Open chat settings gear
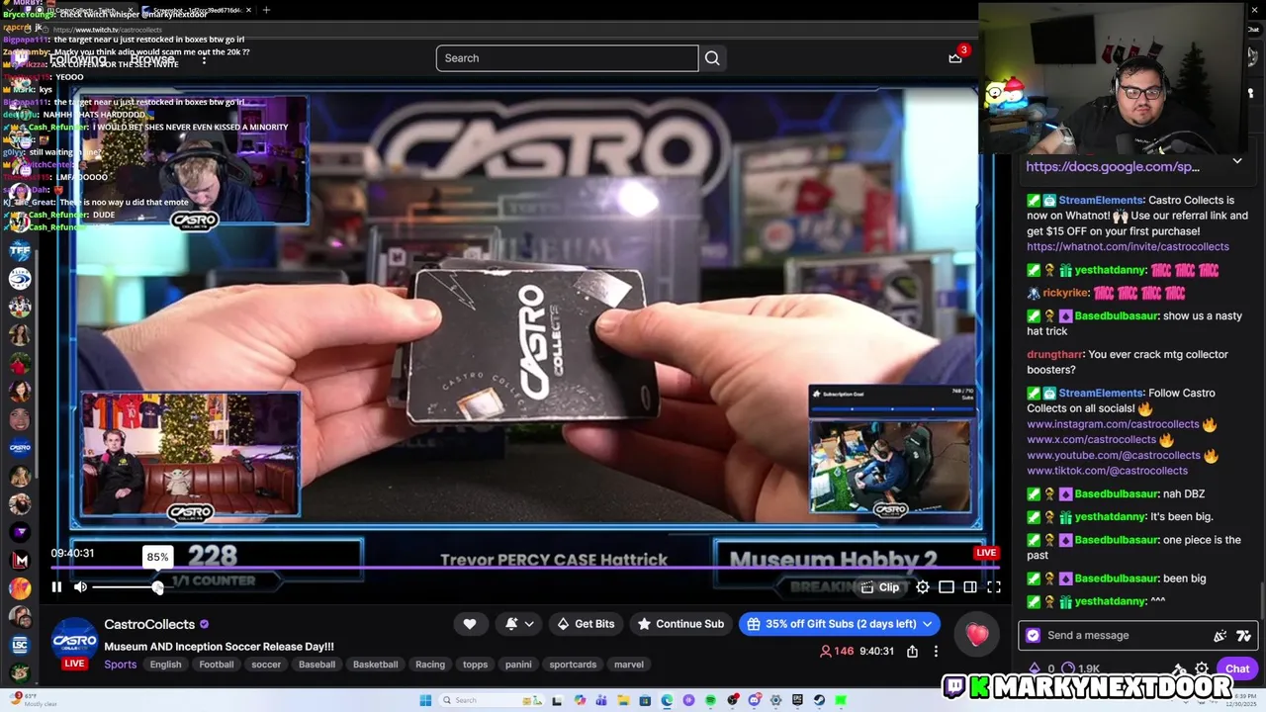Screen dimensions: 1266x712 pyautogui.click(x=1202, y=669)
